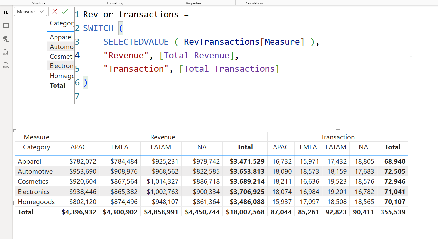This screenshot has width=438, height=239.
Task: Click the Structure ribbon group label
Action: pyautogui.click(x=39, y=3)
